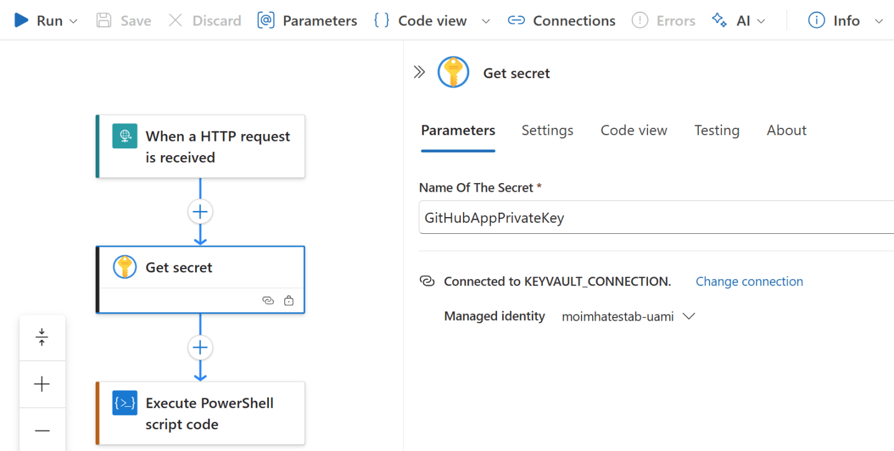Open the Connections panel
This screenshot has width=894, height=451.
[562, 20]
